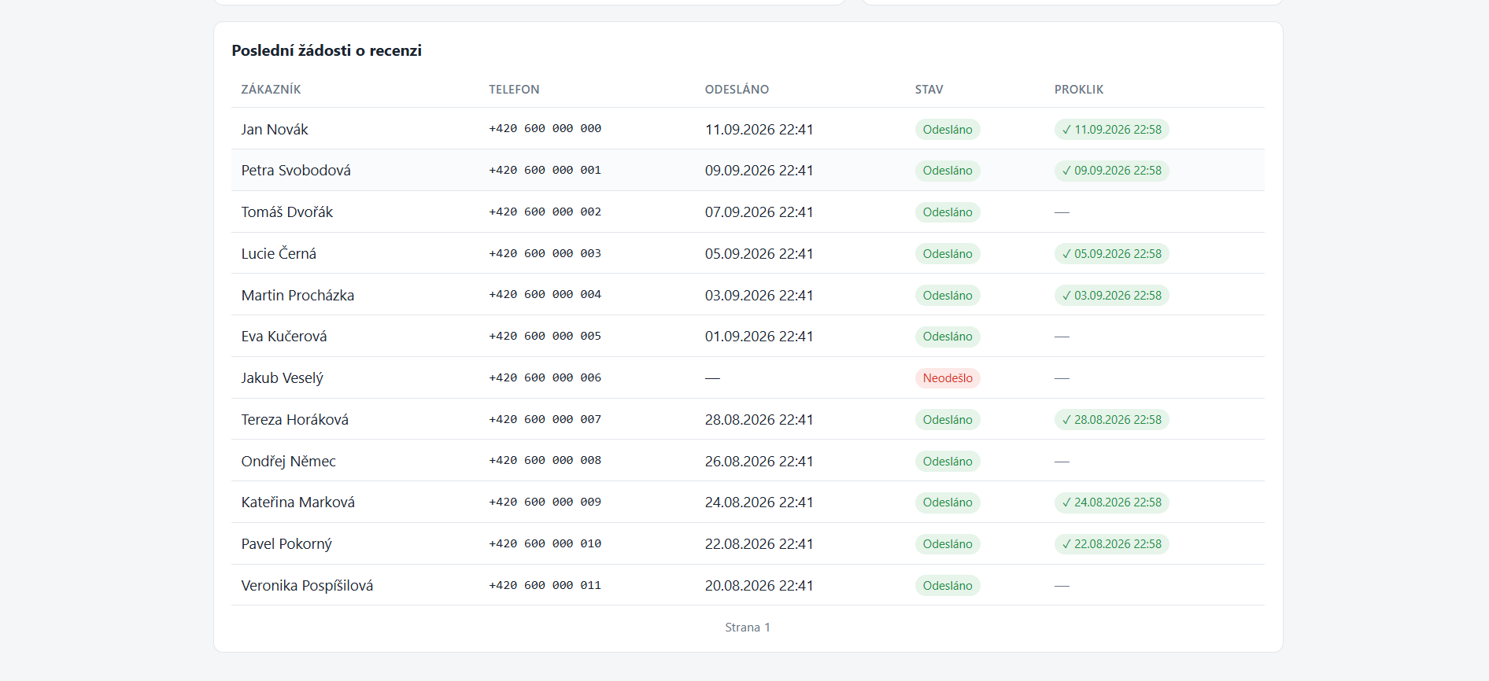Click the name Eva Kučerová
This screenshot has height=681, width=1489.
coord(284,337)
